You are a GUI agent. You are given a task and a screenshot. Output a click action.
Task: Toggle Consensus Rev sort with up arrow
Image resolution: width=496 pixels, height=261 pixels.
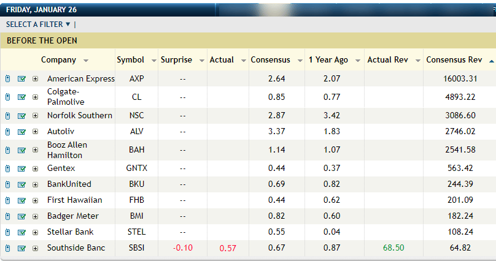(x=492, y=61)
